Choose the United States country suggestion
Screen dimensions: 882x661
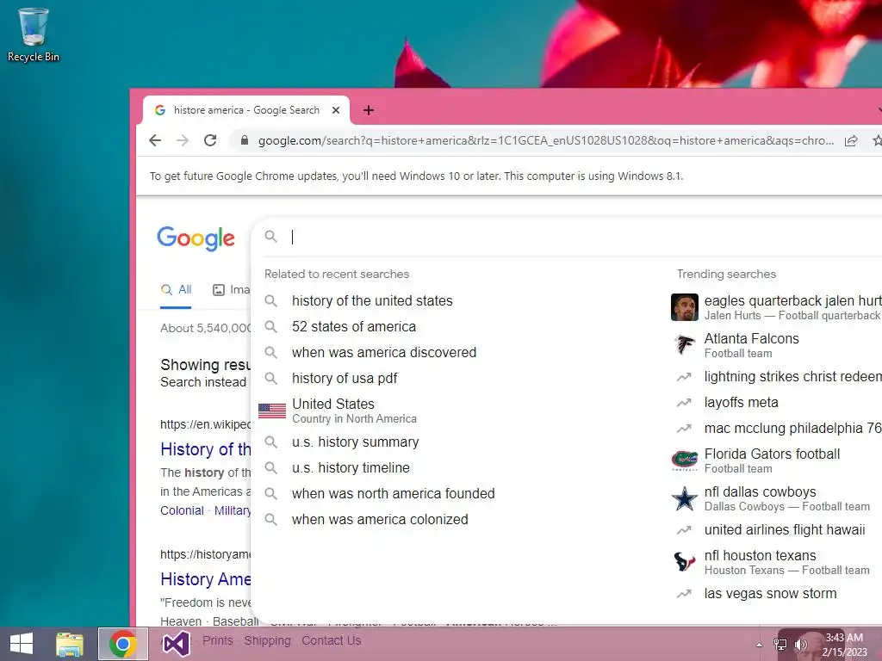click(354, 411)
